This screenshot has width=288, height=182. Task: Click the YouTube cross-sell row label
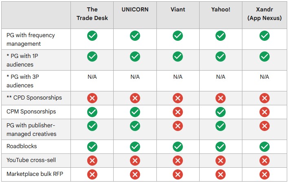pyautogui.click(x=31, y=160)
